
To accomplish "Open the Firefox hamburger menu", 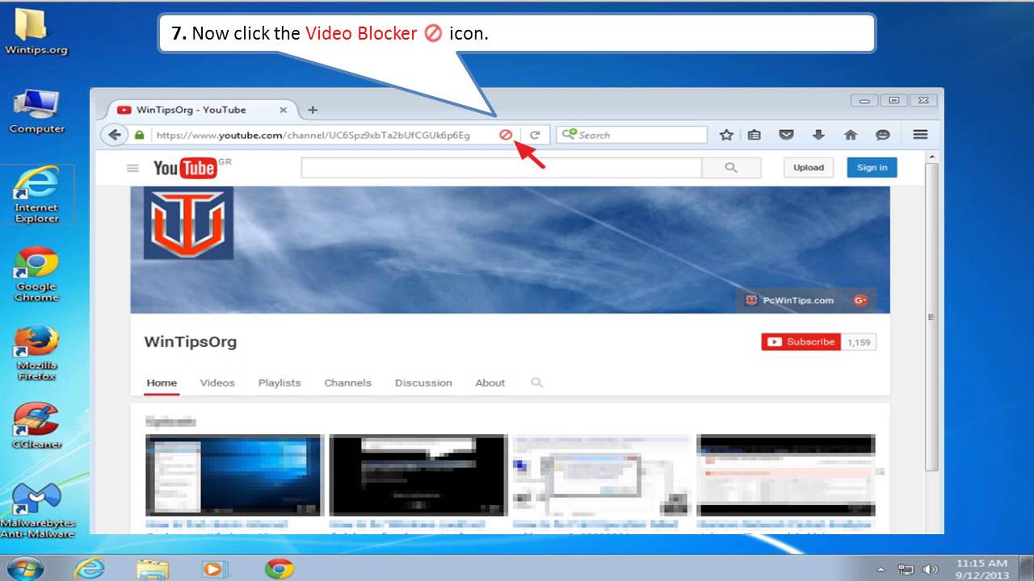I will click(920, 135).
